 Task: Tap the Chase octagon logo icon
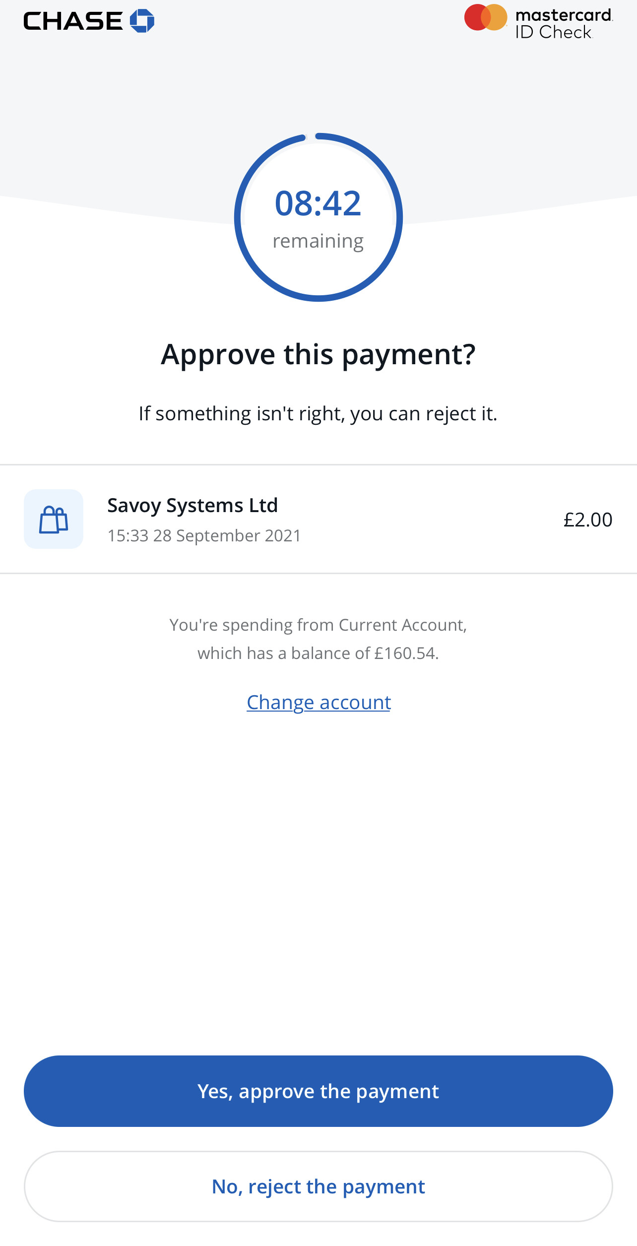pyautogui.click(x=142, y=21)
